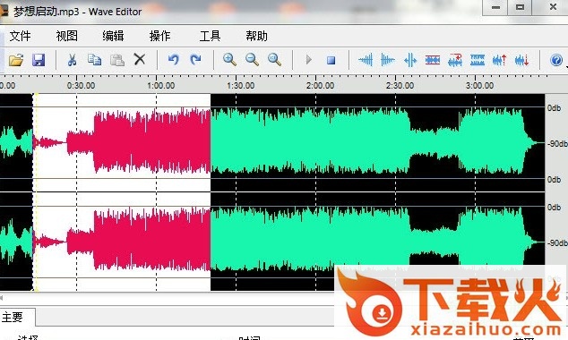Image resolution: width=568 pixels, height=340 pixels.
Task: Click the 0:30.00 mark on the ruler
Action: pyautogui.click(x=82, y=86)
